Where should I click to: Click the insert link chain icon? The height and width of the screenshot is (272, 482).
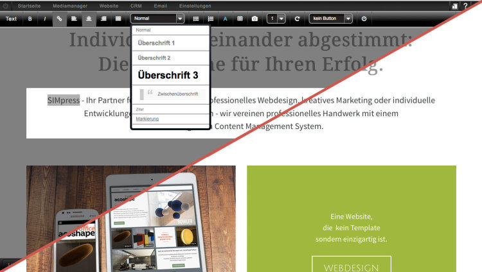60,19
